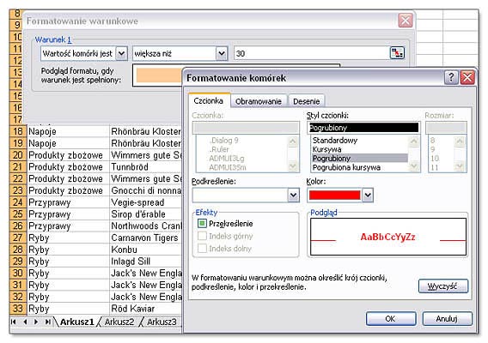Toggle the Przekreślenie checkbox
This screenshot has width=488, height=343.
[x=202, y=224]
